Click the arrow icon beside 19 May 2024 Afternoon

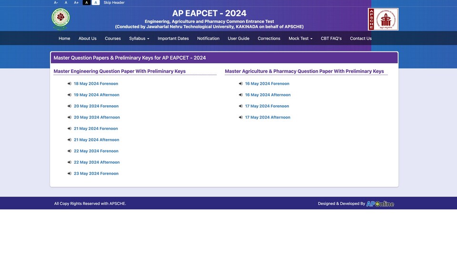click(x=70, y=95)
